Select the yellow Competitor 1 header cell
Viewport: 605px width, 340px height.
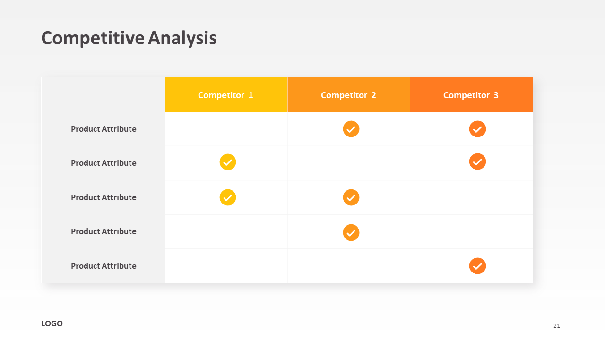(x=226, y=95)
